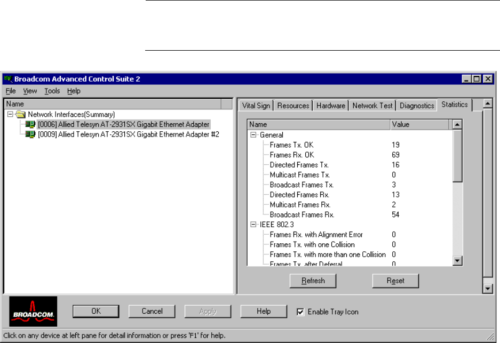Open the View menu
Screen dimensions: 500x343
point(30,91)
